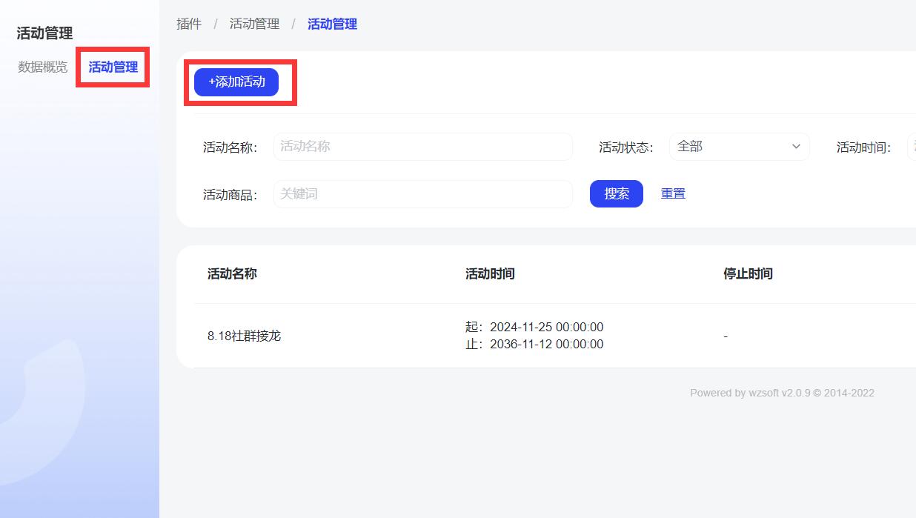This screenshot has height=518, width=916.
Task: Click the 搜索 button
Action: click(617, 194)
